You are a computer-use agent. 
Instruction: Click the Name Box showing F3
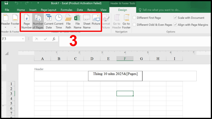tap(11, 39)
